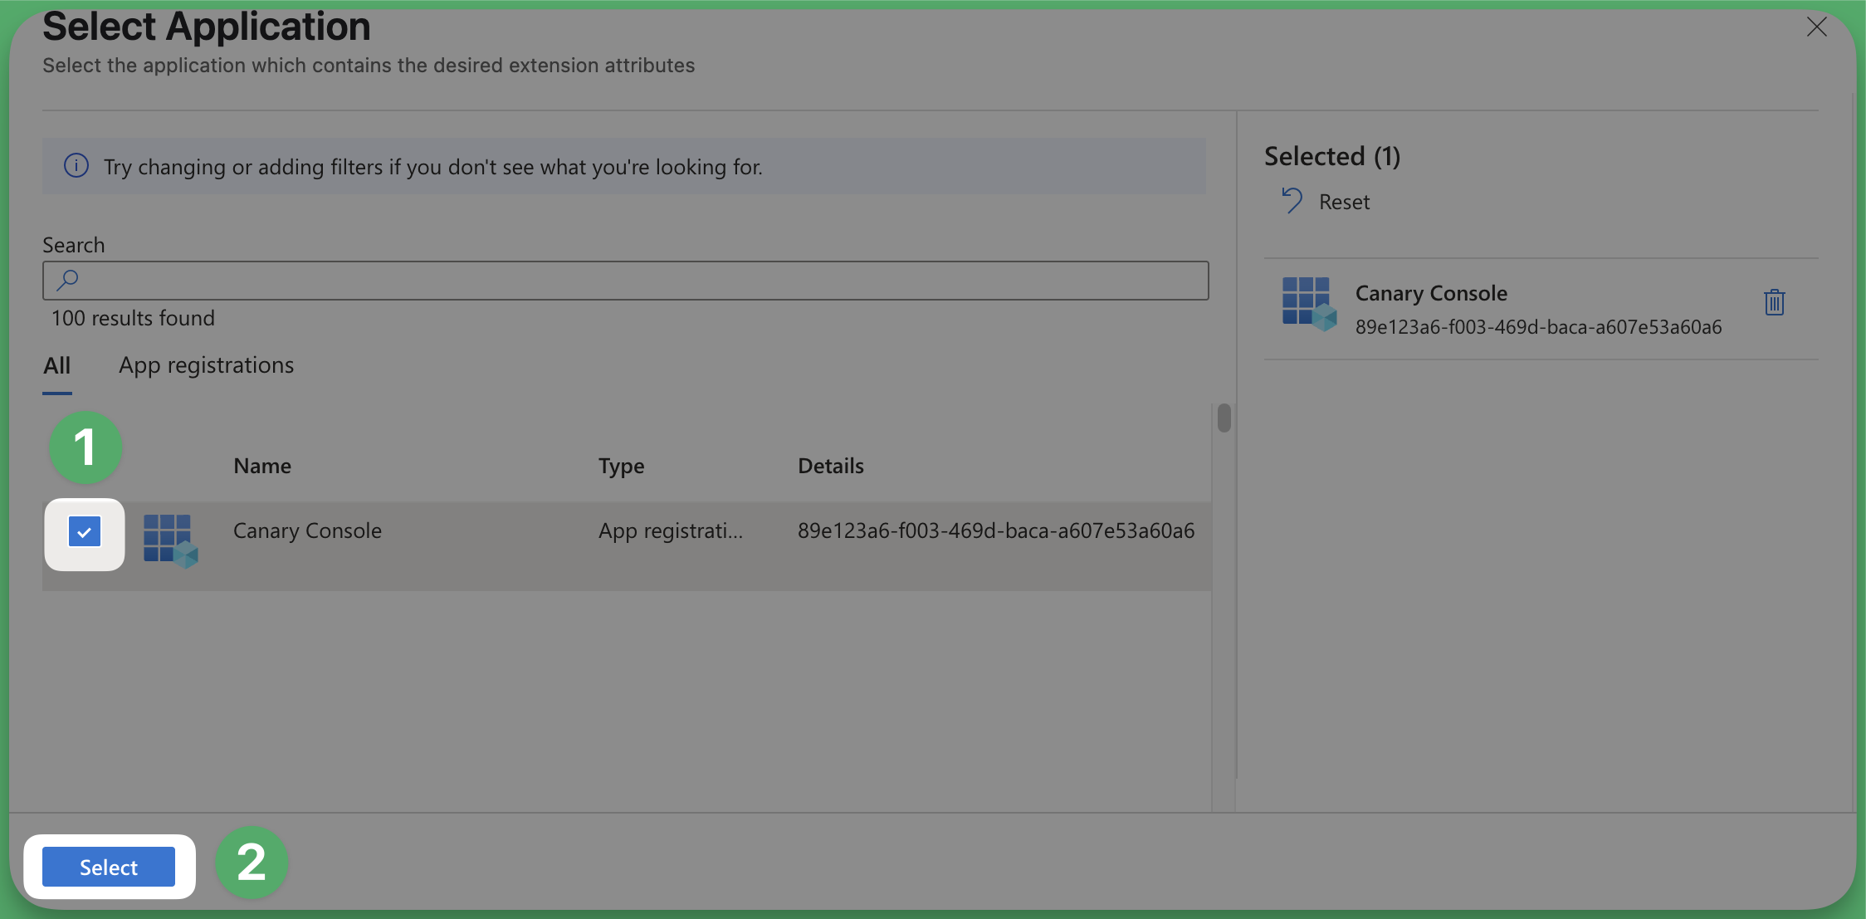Click the Type column header
The height and width of the screenshot is (919, 1866).
621,466
